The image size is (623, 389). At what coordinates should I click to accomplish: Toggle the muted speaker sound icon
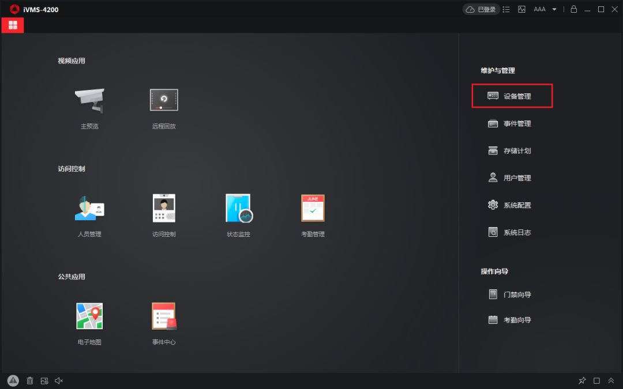[59, 380]
